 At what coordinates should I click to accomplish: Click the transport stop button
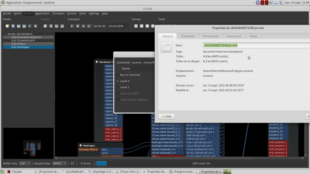pos(77,26)
